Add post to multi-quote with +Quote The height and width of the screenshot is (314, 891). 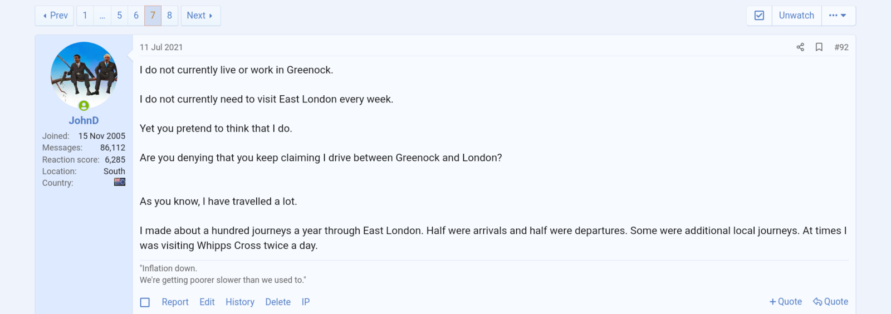(x=785, y=301)
